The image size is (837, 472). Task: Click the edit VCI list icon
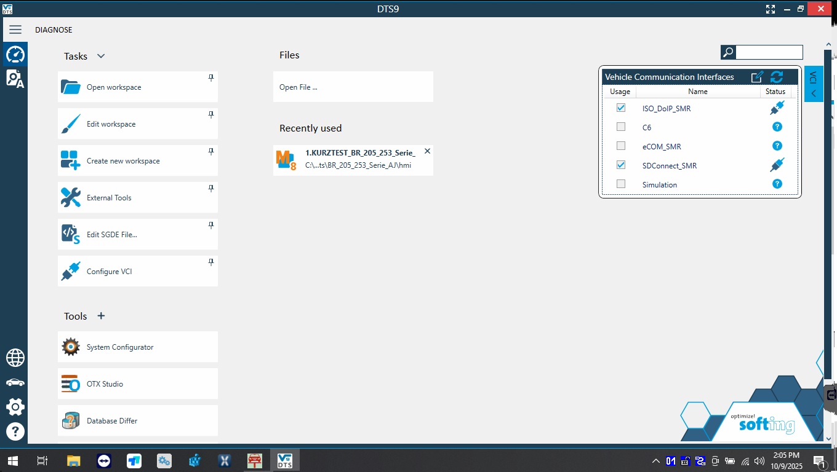(757, 77)
